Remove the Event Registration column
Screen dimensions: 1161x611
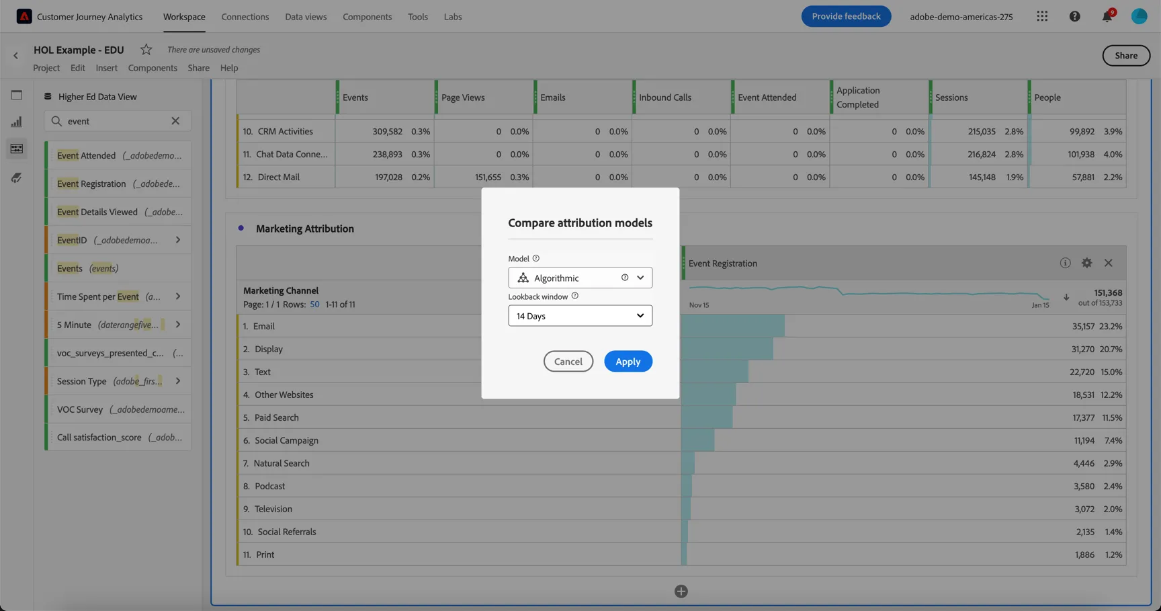[x=1109, y=263]
